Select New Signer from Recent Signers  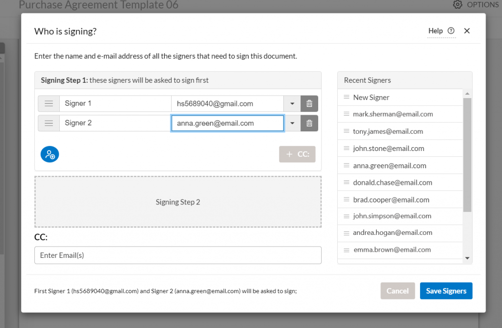coord(371,98)
